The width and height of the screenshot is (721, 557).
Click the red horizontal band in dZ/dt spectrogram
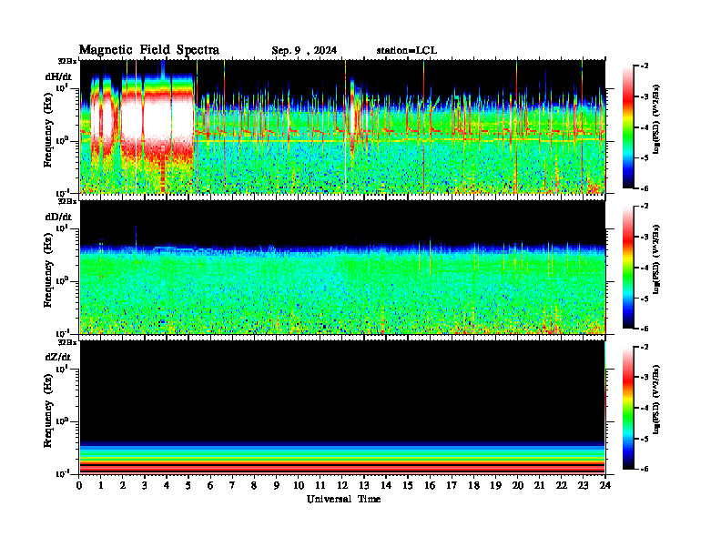click(x=342, y=468)
